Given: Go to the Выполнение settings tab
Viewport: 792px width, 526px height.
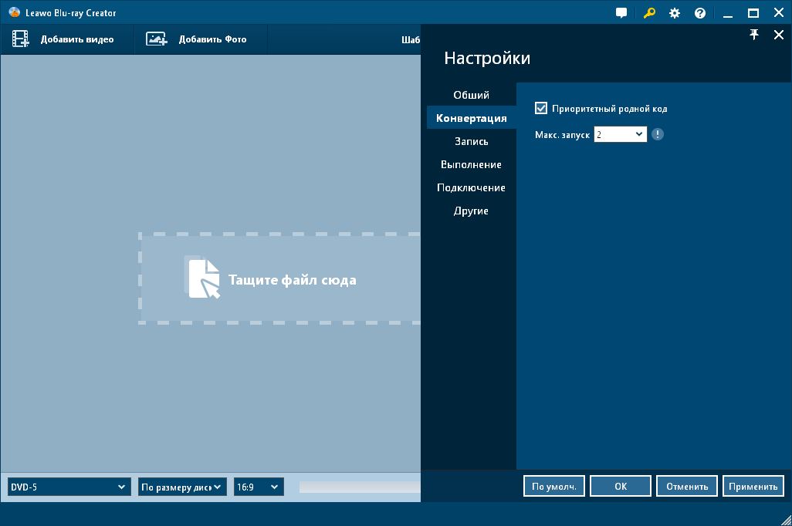Looking at the screenshot, I should 471,164.
